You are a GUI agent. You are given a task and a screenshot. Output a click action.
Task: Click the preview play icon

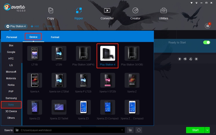tap(180, 59)
